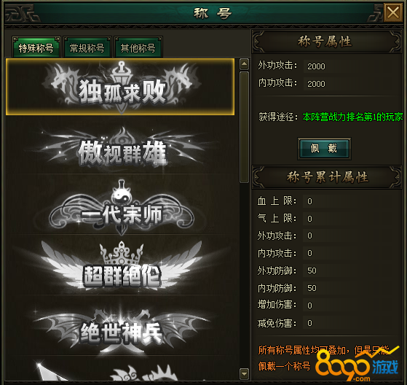Screen dimensions: 407x385
Task: Click the 佩戴 equip button
Action: (x=324, y=149)
